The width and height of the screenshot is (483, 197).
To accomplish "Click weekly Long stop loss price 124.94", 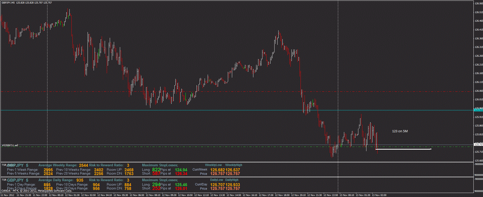I will [181, 170].
